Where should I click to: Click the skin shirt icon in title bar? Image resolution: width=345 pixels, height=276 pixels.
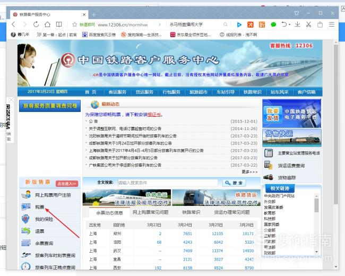pyautogui.click(x=297, y=13)
